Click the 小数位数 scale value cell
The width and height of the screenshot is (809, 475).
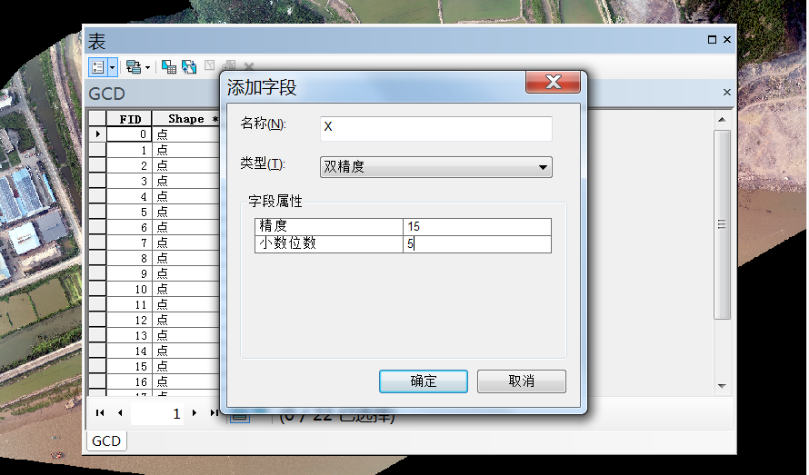(x=477, y=244)
